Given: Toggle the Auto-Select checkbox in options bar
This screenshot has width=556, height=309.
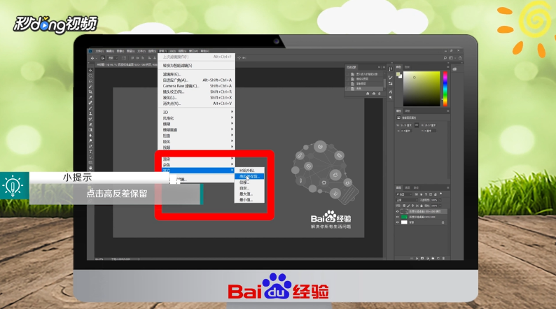Looking at the screenshot, I should coord(102,58).
